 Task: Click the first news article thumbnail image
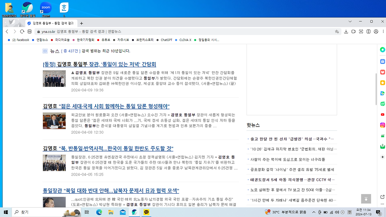pyautogui.click(x=54, y=78)
